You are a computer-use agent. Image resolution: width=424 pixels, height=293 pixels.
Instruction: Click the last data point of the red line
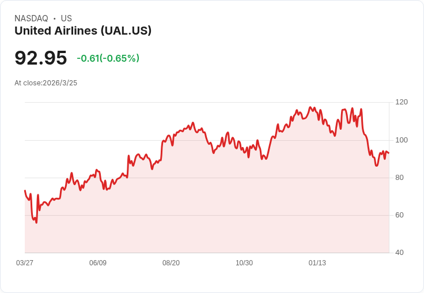pyautogui.click(x=389, y=153)
